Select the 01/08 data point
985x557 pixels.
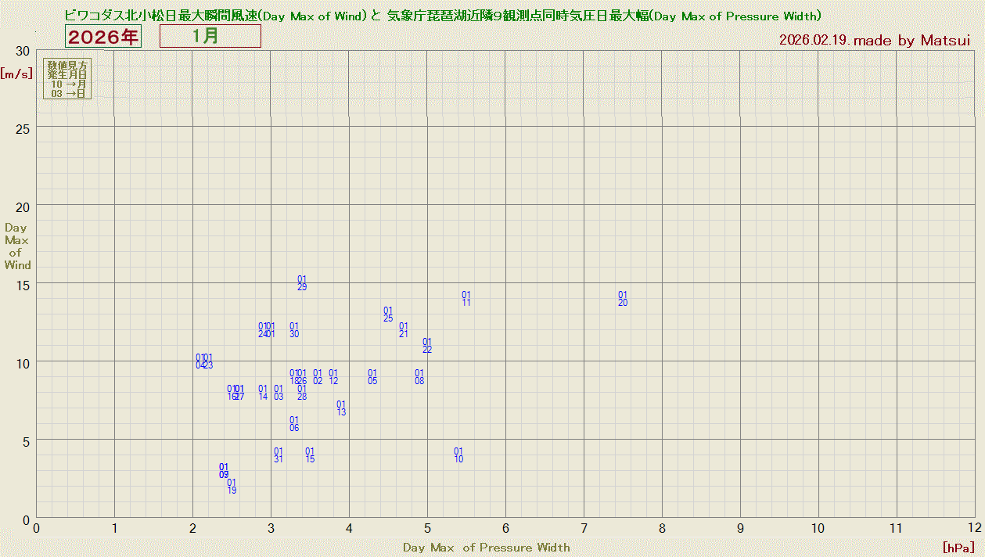(x=419, y=377)
